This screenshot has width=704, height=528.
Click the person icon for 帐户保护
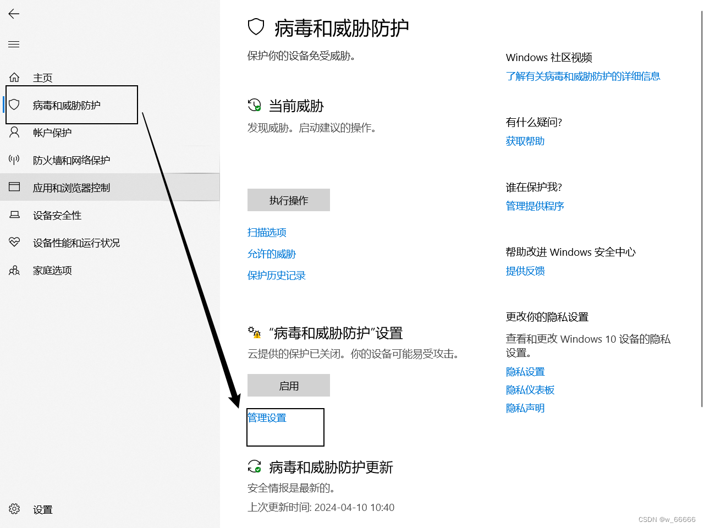click(x=14, y=132)
